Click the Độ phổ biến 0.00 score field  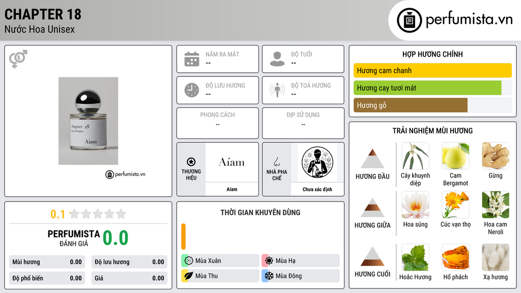pyautogui.click(x=47, y=278)
